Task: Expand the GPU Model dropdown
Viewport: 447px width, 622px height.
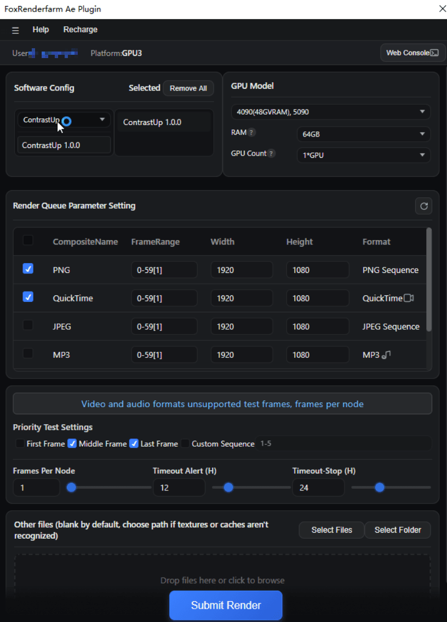Action: coord(330,112)
